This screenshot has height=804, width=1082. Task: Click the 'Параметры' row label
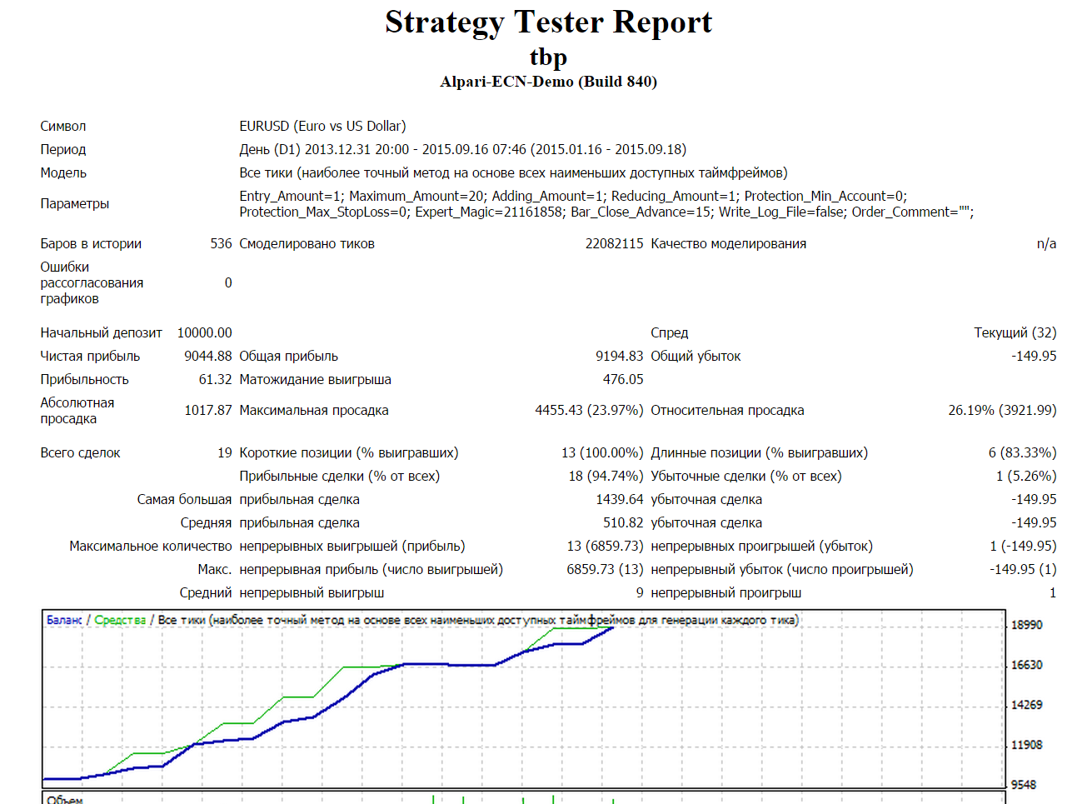pos(75,203)
